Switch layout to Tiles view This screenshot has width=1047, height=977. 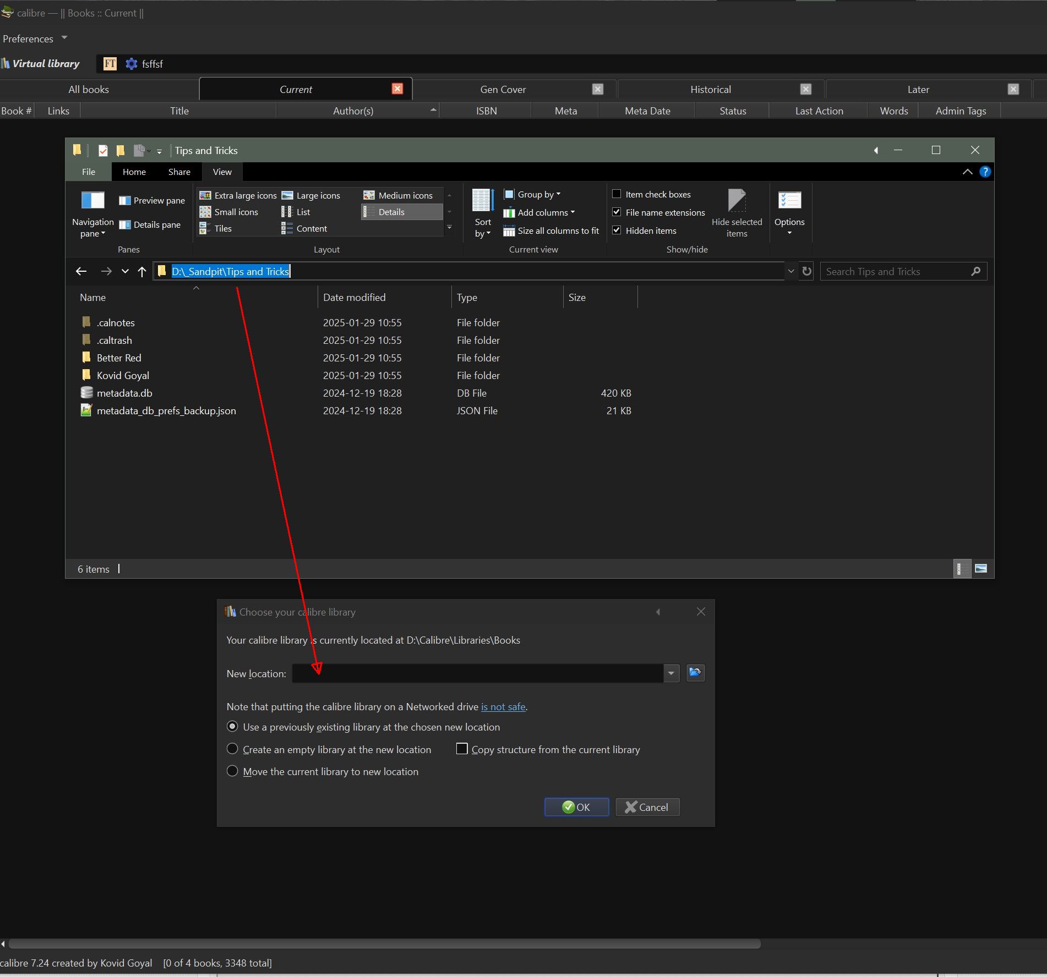tap(216, 229)
